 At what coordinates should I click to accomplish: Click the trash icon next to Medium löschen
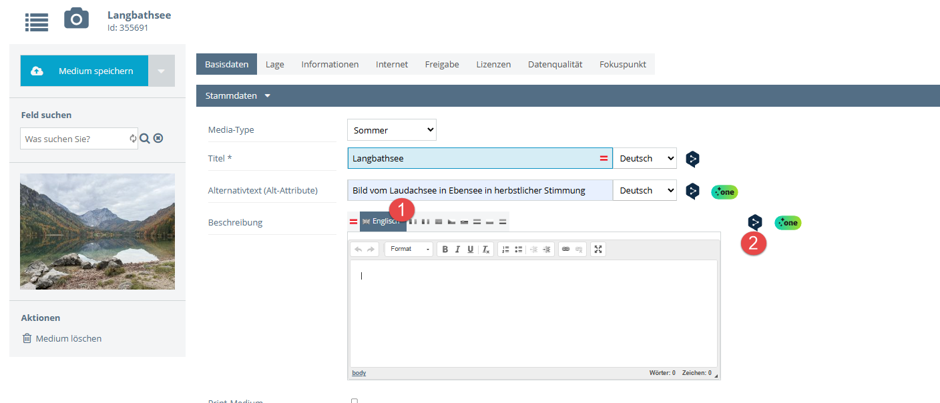point(27,338)
